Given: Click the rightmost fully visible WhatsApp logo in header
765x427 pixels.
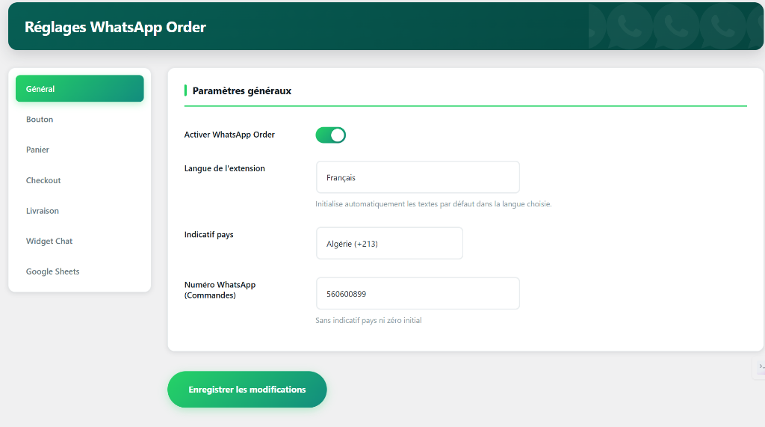Looking at the screenshot, I should point(722,27).
